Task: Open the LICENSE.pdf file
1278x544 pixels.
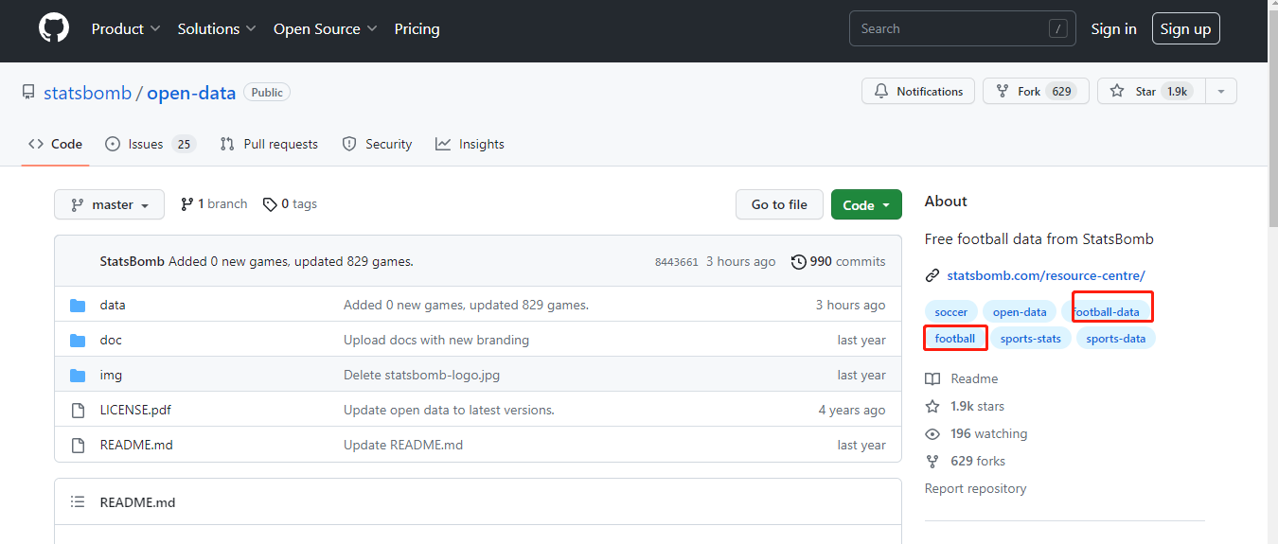Action: 135,410
